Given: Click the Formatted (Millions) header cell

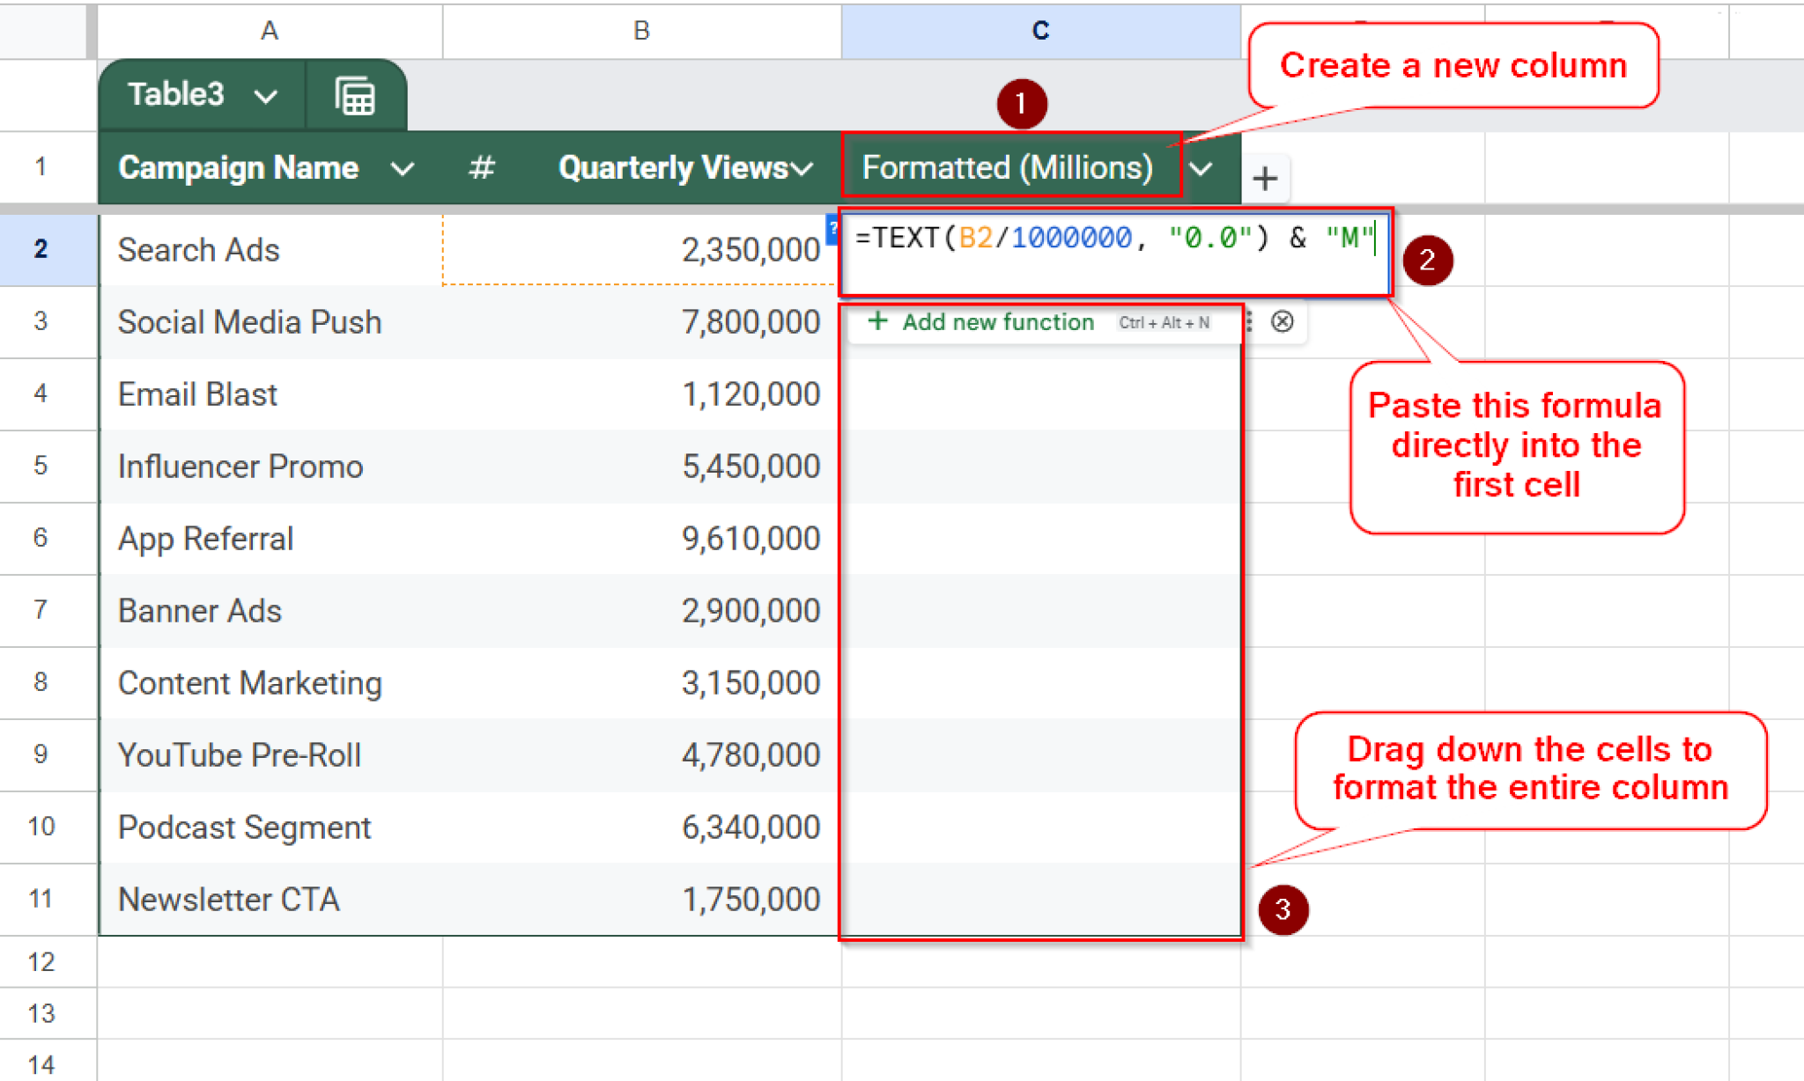Looking at the screenshot, I should coord(1008,167).
